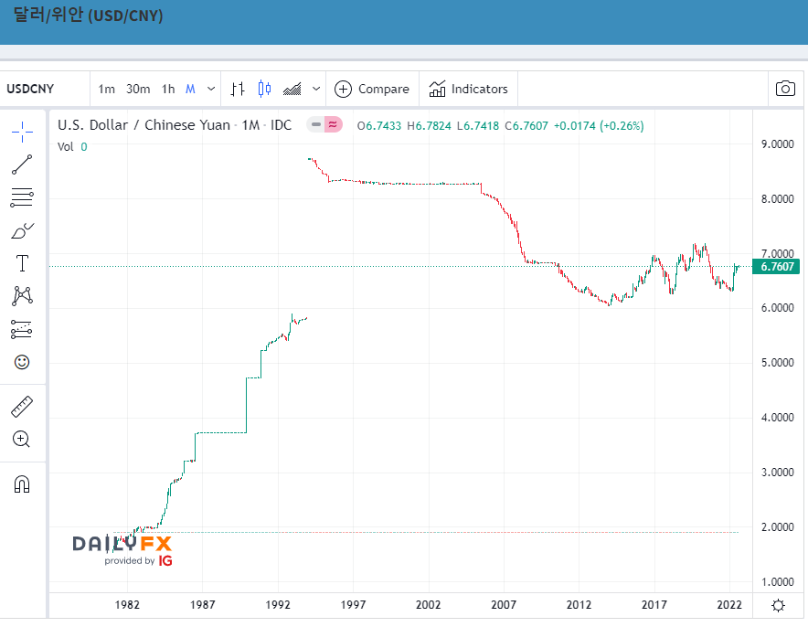Expand the chart style dropdown arrow
This screenshot has height=627, width=808.
click(316, 90)
